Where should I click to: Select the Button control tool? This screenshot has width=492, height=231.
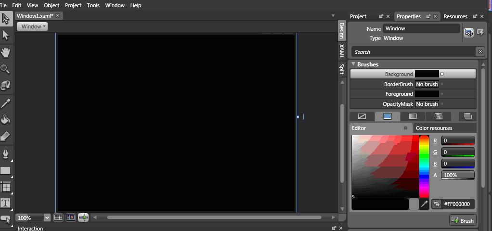pyautogui.click(x=6, y=218)
